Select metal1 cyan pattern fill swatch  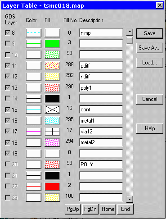[52, 121]
